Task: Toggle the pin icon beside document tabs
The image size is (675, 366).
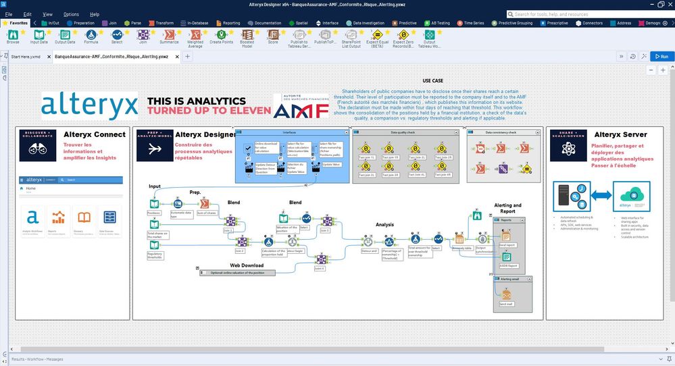Action: coord(5,56)
